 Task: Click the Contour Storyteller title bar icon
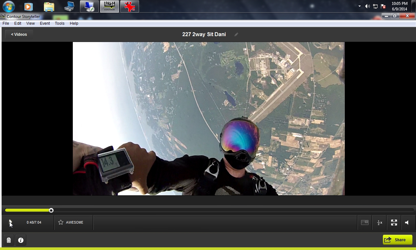pos(3,16)
